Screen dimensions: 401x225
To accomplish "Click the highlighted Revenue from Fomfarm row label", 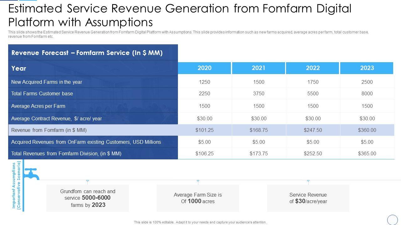I will tap(49, 130).
